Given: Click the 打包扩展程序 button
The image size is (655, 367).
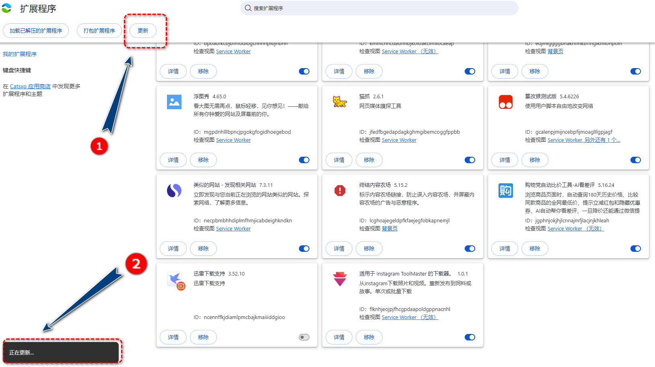Looking at the screenshot, I should click(x=99, y=31).
